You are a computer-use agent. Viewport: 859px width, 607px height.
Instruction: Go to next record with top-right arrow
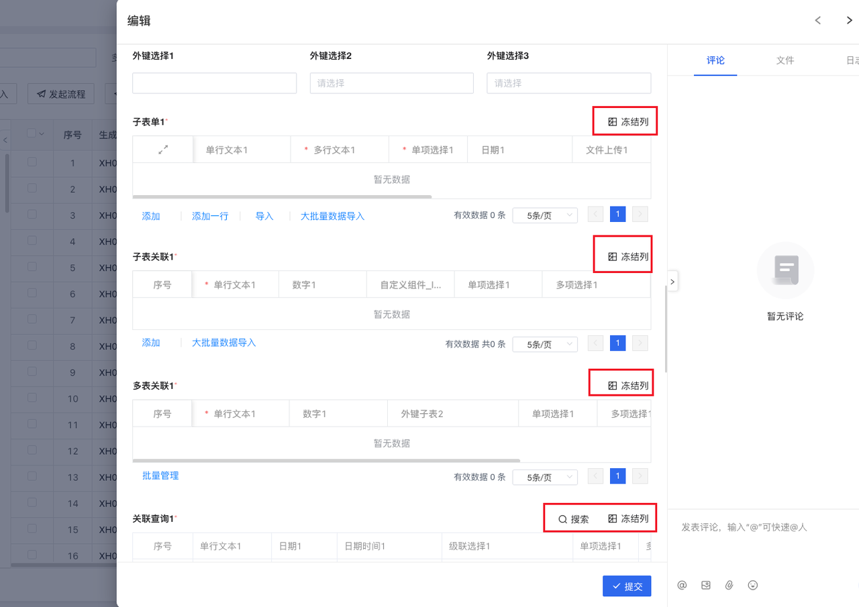pos(849,21)
